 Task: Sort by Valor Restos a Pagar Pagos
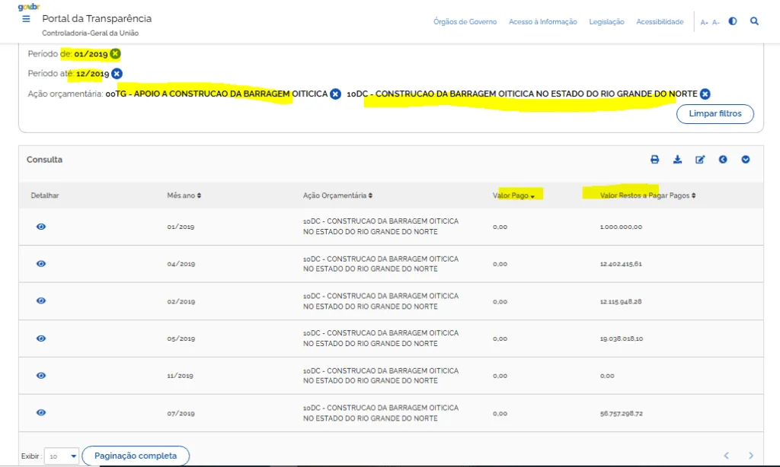[647, 195]
